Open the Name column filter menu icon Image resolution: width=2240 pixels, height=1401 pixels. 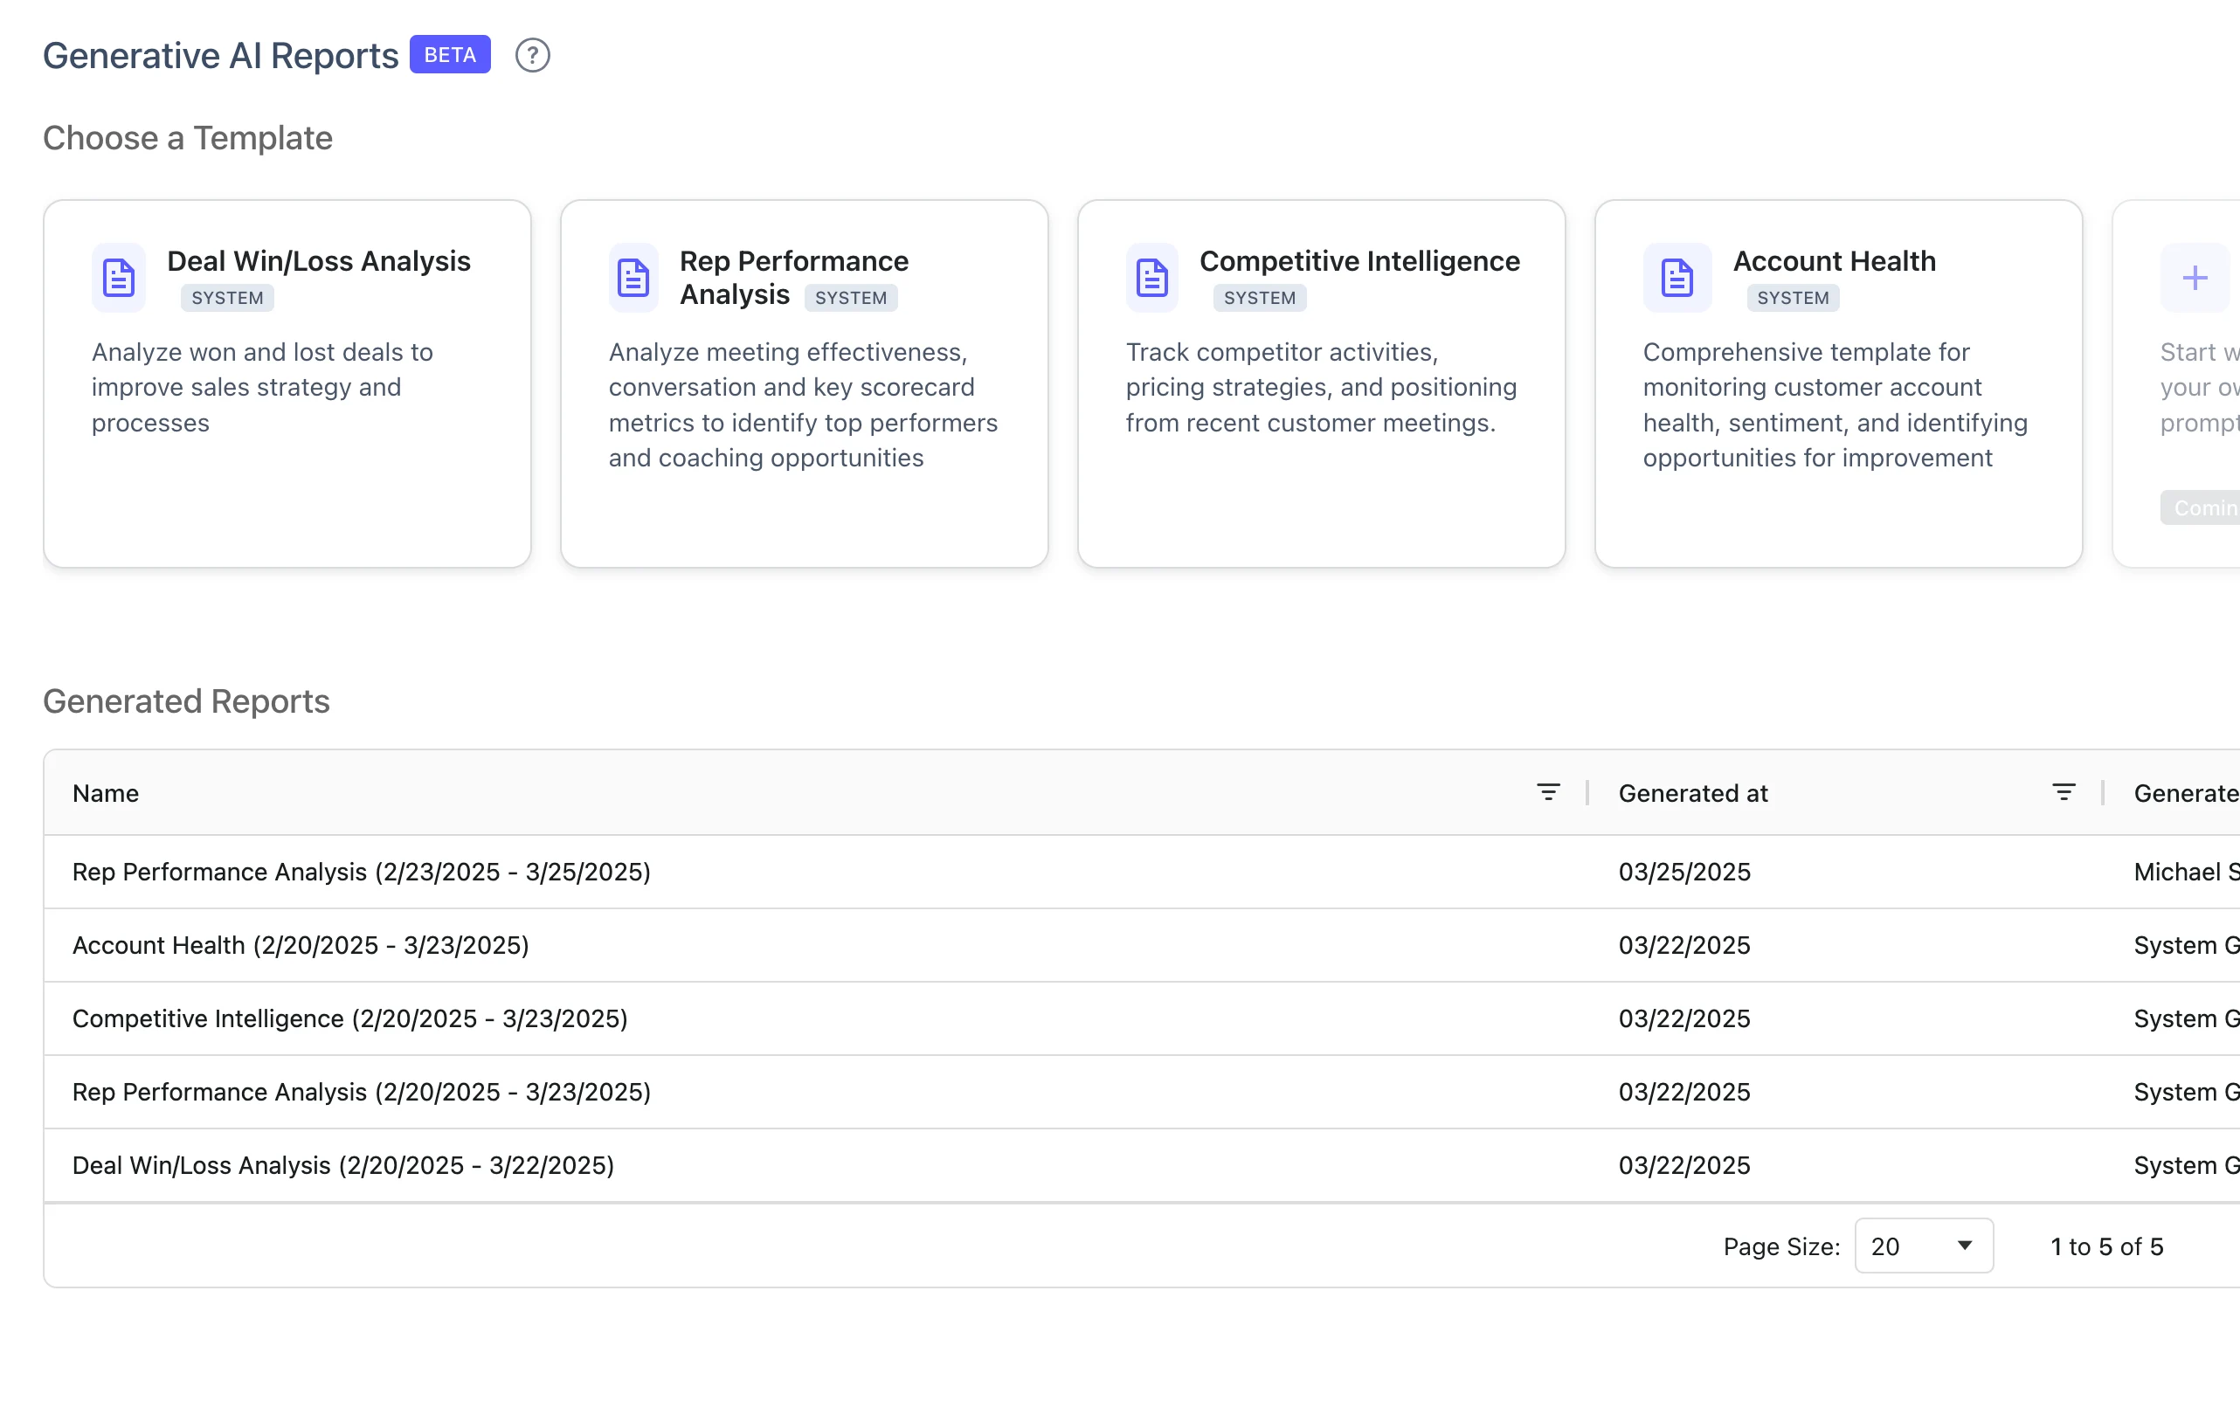1548,792
